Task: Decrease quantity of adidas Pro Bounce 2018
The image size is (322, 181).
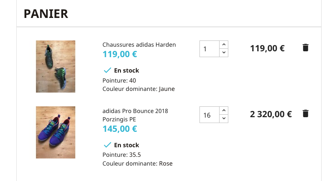Action: point(224,119)
